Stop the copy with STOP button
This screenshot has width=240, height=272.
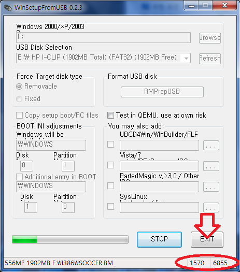tap(159, 239)
